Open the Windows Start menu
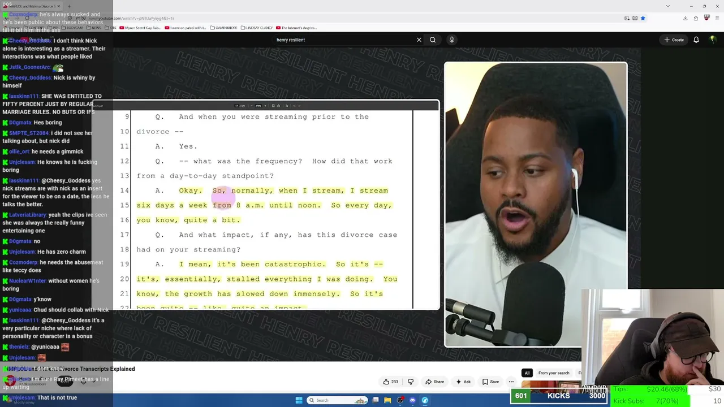 [x=299, y=400]
